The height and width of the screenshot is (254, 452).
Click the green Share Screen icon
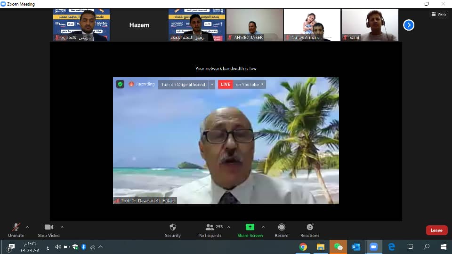(x=250, y=227)
